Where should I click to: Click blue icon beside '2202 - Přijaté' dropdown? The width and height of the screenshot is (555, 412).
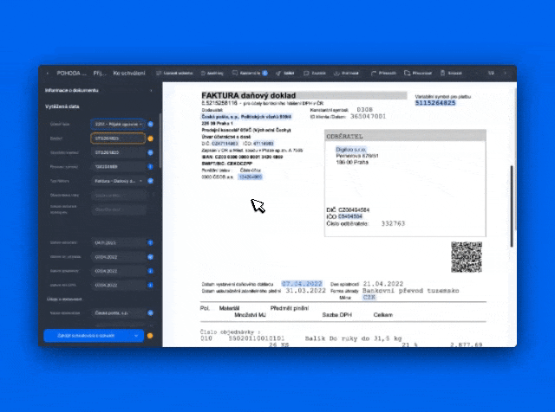click(x=150, y=125)
